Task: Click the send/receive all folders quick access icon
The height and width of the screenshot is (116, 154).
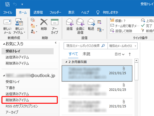Action: [x=7, y=4]
